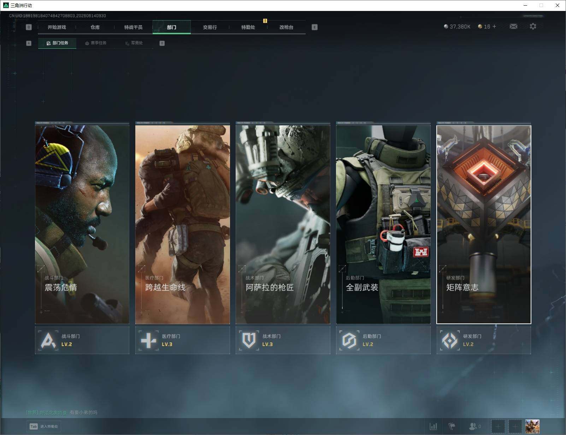Switch to the 改枪台 tab
The image size is (566, 435).
click(286, 27)
